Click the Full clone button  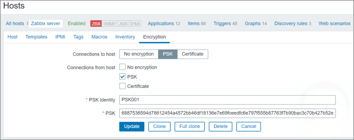(x=189, y=127)
